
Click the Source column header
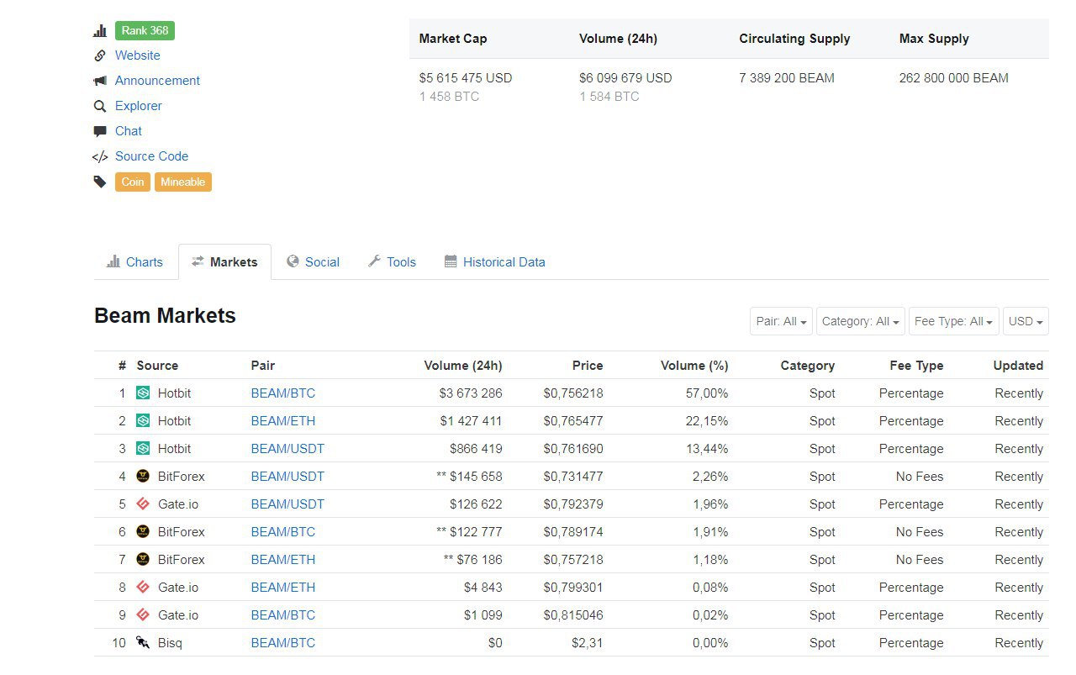click(157, 366)
